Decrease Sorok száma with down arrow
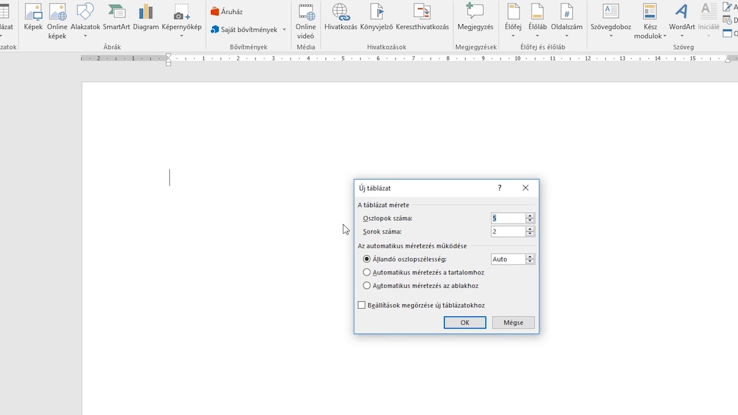The width and height of the screenshot is (738, 415). 530,234
